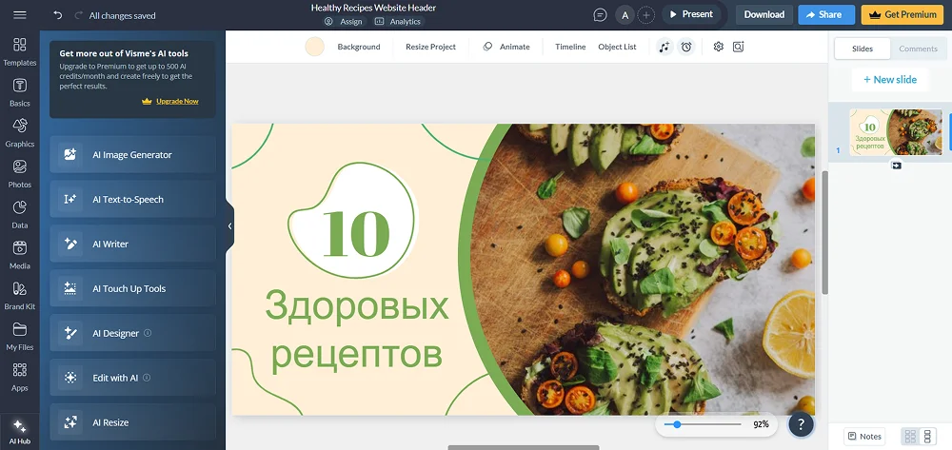Click the undo arrow icon
This screenshot has height=450, width=952.
pyautogui.click(x=58, y=15)
